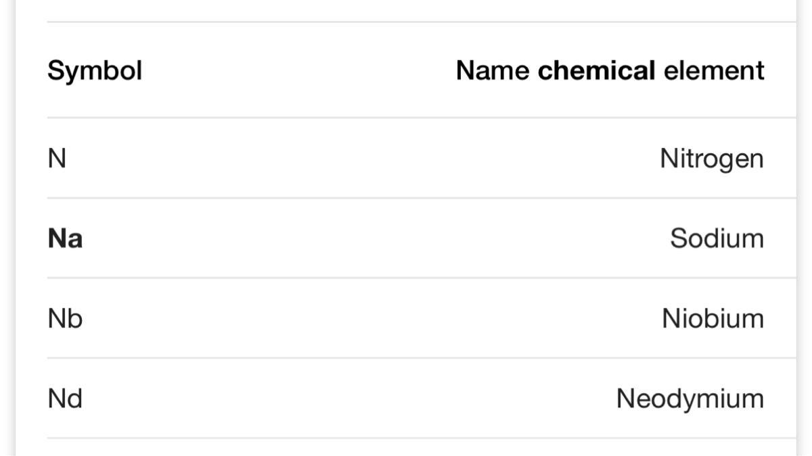Image resolution: width=812 pixels, height=456 pixels.
Task: Select the Nd symbol cell
Action: pyautogui.click(x=65, y=399)
